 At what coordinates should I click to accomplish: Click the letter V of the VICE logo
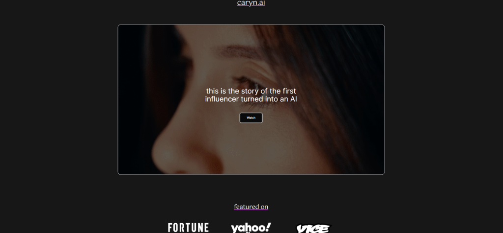pos(301,229)
